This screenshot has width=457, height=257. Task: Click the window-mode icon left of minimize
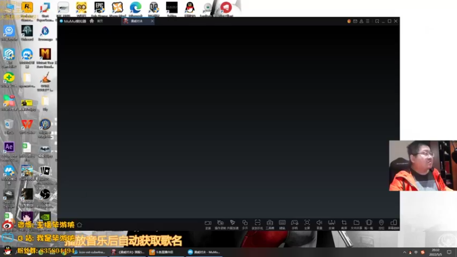[377, 21]
